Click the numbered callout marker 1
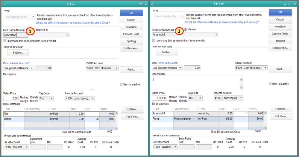The width and height of the screenshot is (299, 157). pyautogui.click(x=30, y=31)
